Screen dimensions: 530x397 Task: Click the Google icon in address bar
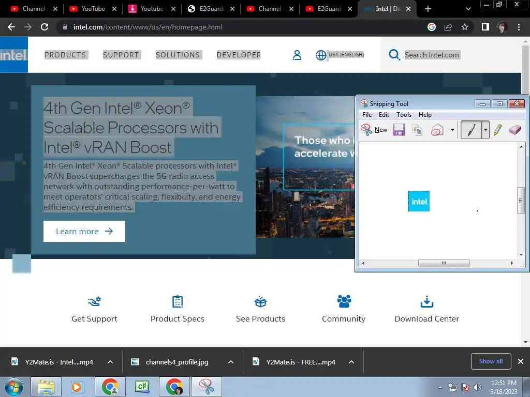432,27
